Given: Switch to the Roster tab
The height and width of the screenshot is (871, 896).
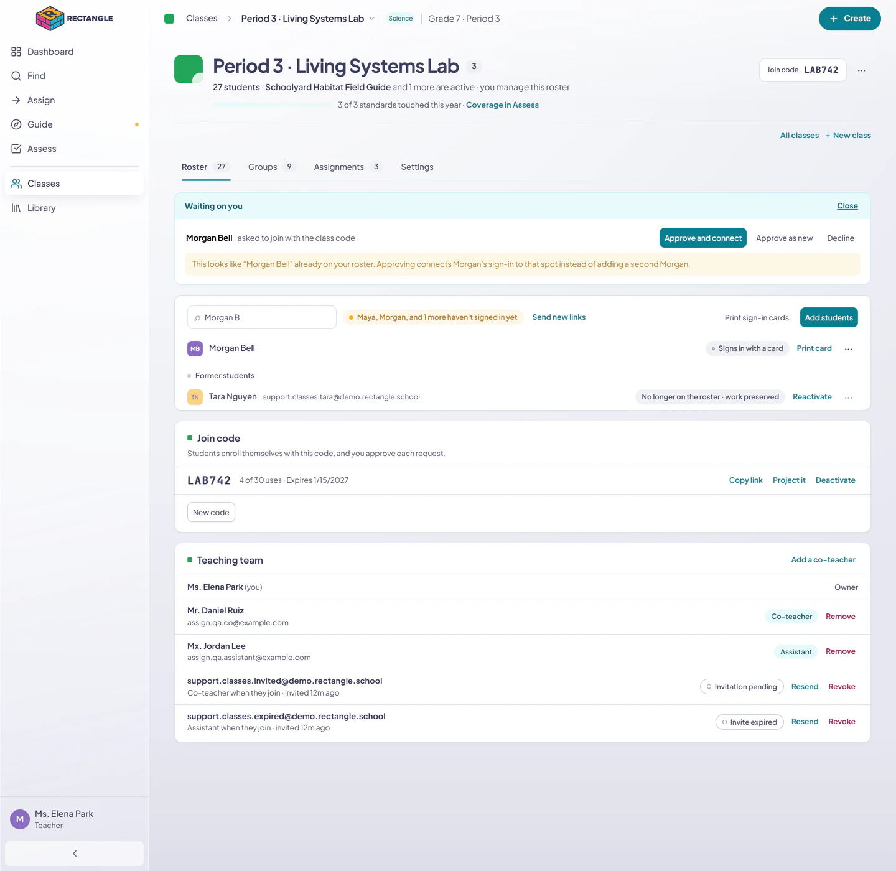Looking at the screenshot, I should (206, 167).
